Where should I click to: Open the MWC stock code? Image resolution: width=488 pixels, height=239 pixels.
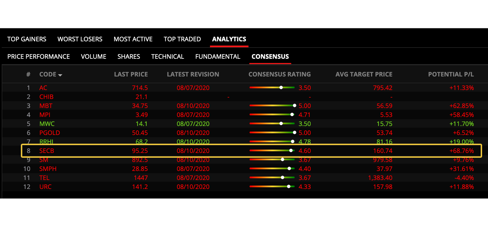tap(47, 124)
